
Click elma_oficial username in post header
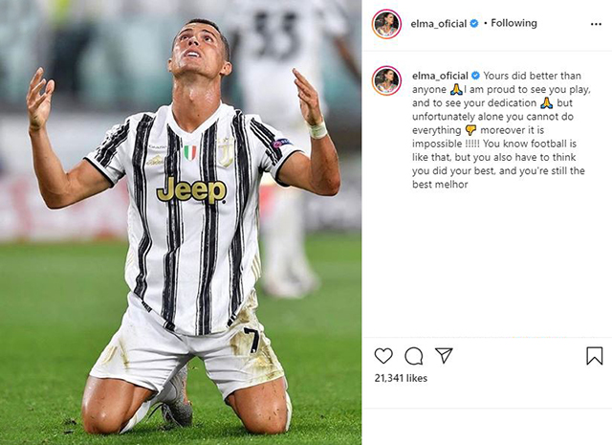[438, 24]
